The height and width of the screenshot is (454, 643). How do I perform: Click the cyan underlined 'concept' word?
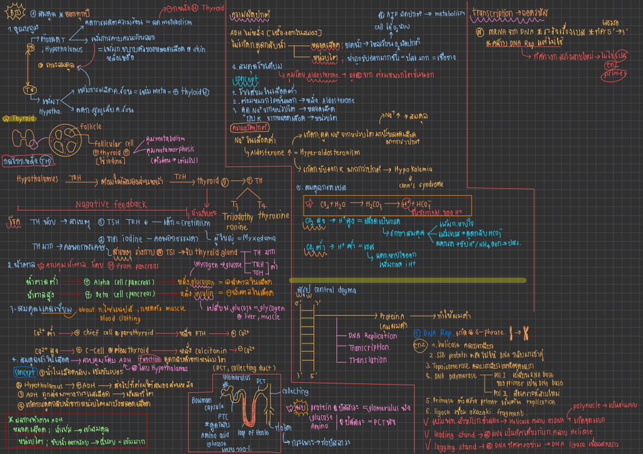tap(247, 78)
